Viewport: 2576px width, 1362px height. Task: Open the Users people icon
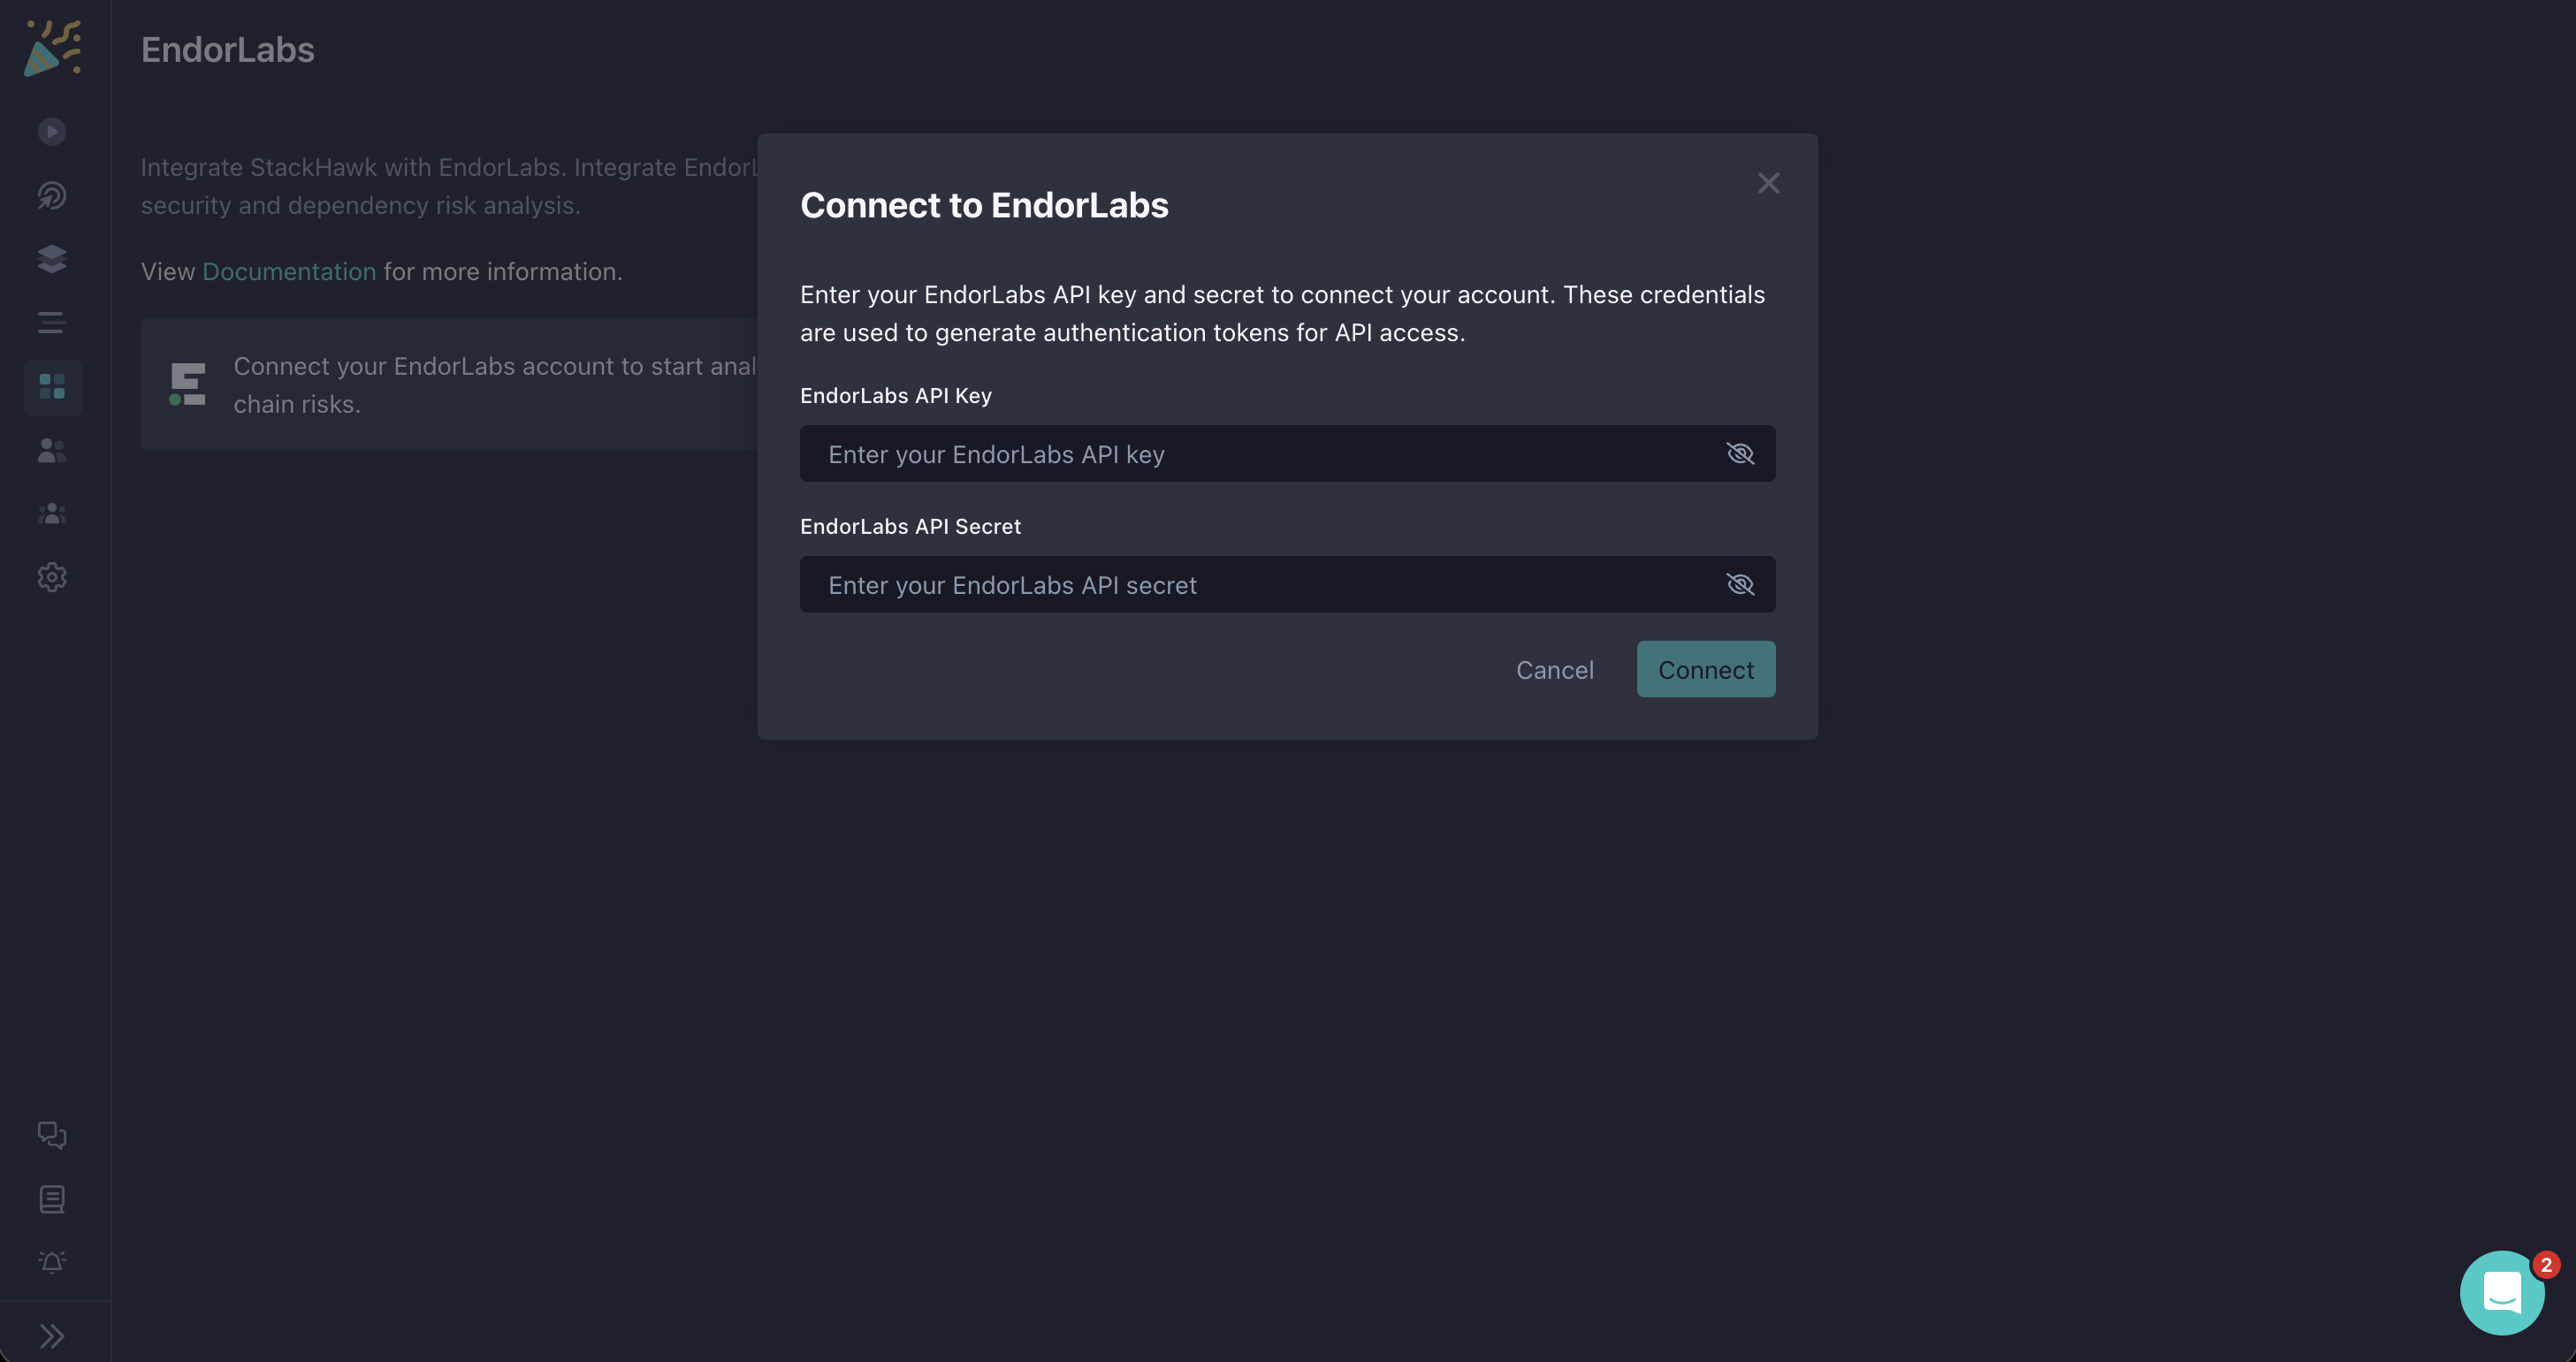[x=52, y=450]
